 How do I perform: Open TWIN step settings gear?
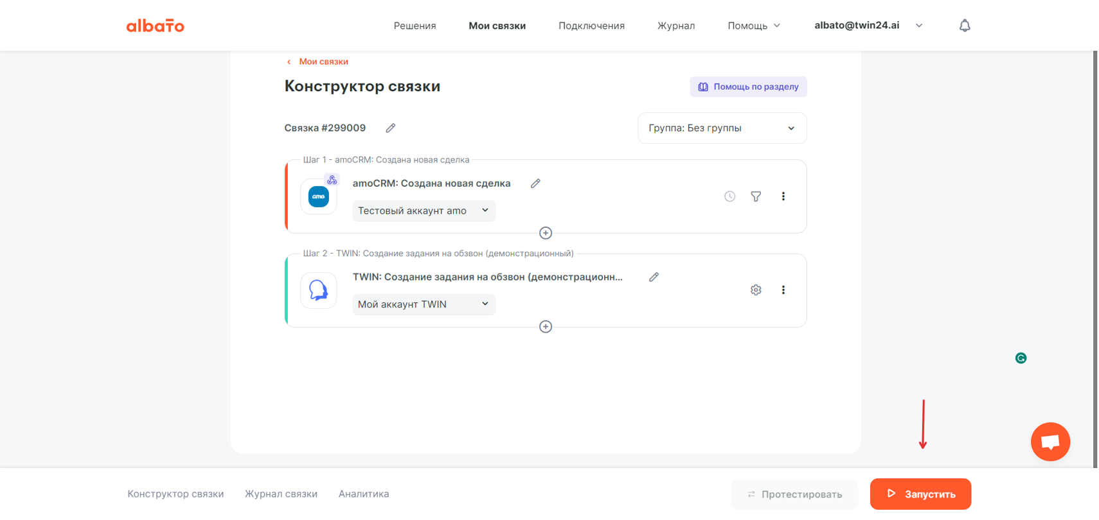coord(756,290)
